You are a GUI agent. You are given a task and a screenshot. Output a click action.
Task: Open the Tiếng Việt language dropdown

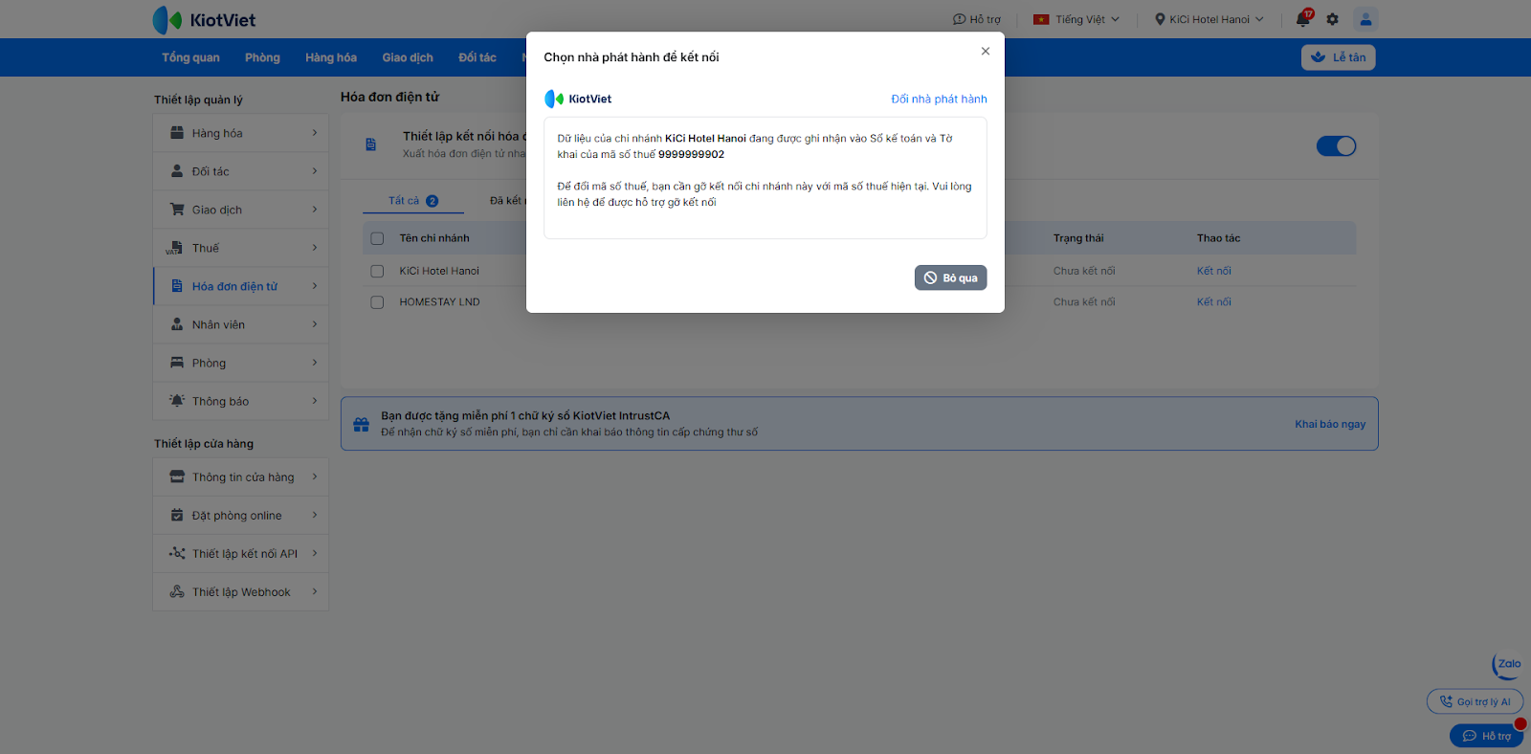pyautogui.click(x=1076, y=19)
